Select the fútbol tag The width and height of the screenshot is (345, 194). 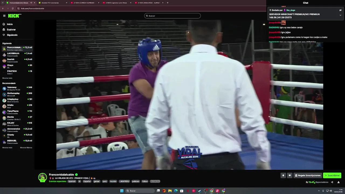tap(145, 181)
